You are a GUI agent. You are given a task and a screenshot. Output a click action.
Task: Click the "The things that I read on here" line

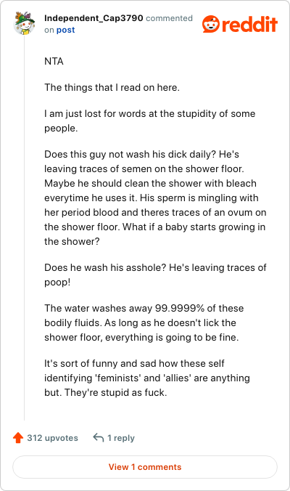112,87
